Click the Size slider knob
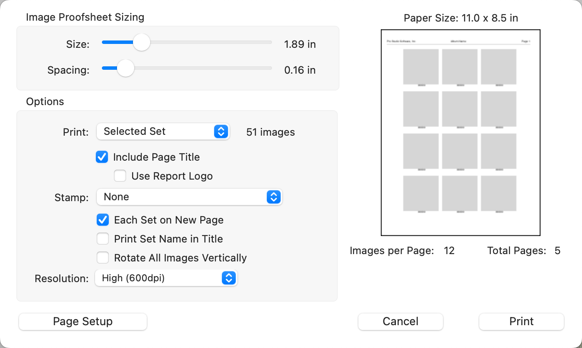The height and width of the screenshot is (348, 582). pyautogui.click(x=141, y=43)
